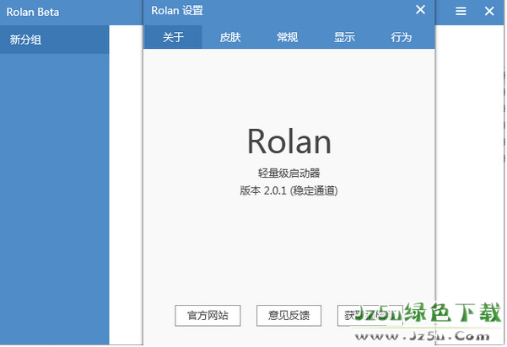Image resolution: width=507 pixels, height=347 pixels.
Task: Click the Rolan Beta window title
Action: tap(33, 13)
